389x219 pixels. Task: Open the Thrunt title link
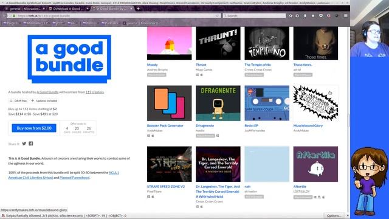click(201, 65)
